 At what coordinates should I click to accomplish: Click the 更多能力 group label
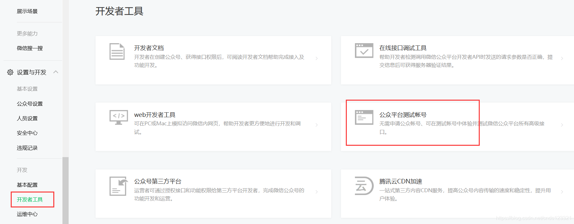[27, 34]
